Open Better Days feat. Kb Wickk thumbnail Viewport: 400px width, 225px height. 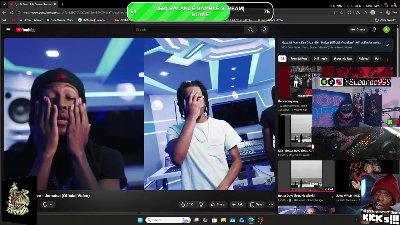point(306,176)
